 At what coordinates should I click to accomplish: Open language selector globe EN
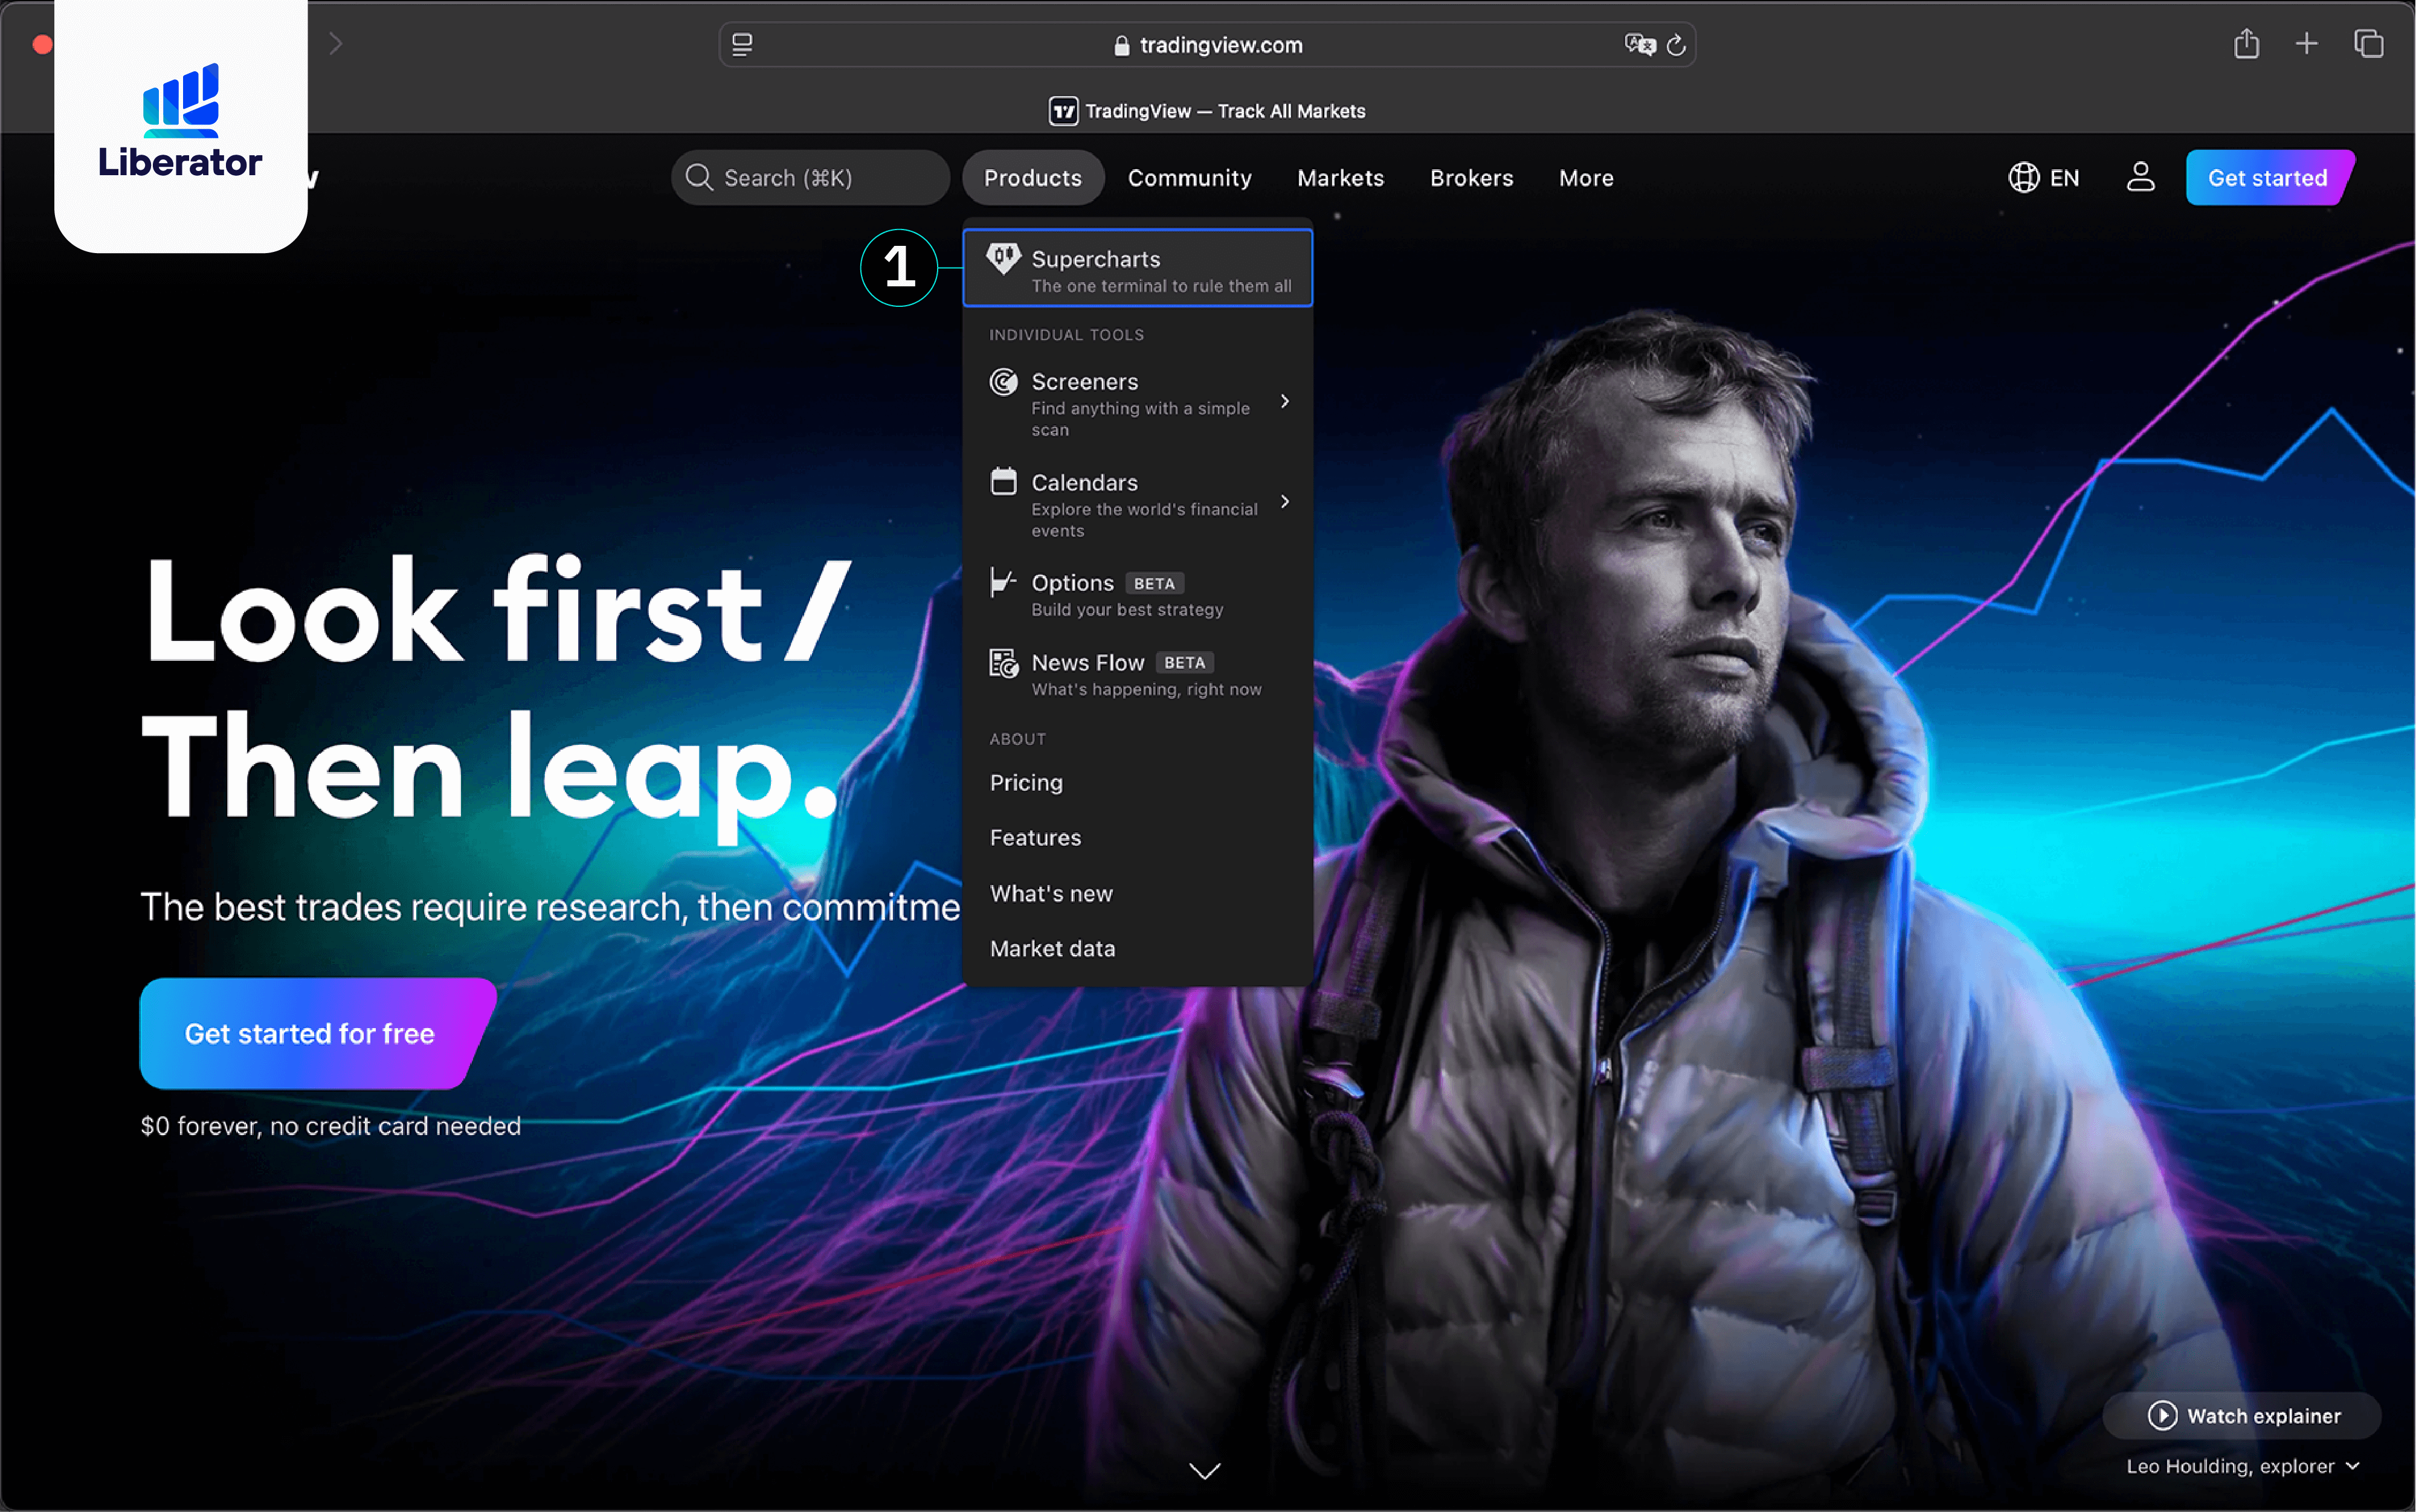tap(2043, 178)
